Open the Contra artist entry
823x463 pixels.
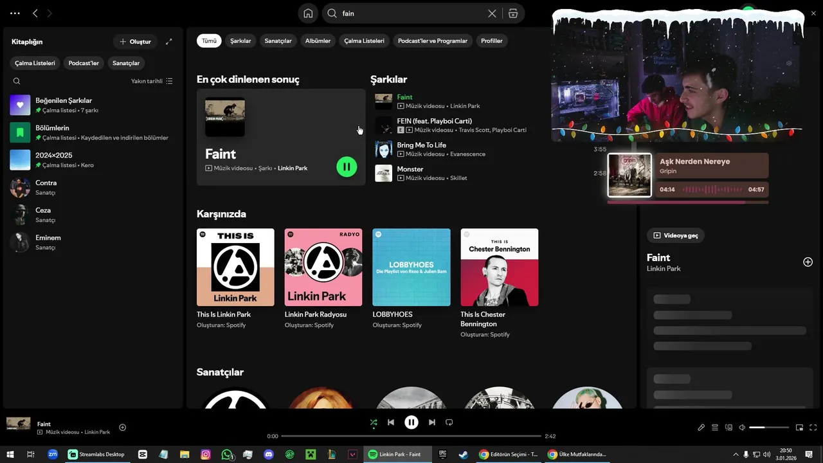pos(93,188)
